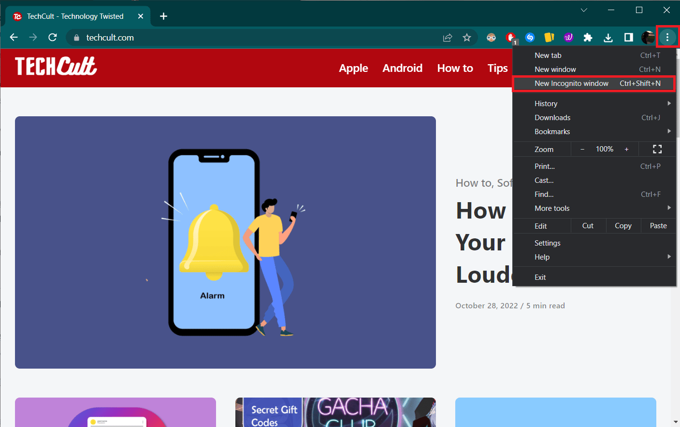Screen dimensions: 680x427
Task: Bookmark the page with the star icon
Action: coord(466,37)
